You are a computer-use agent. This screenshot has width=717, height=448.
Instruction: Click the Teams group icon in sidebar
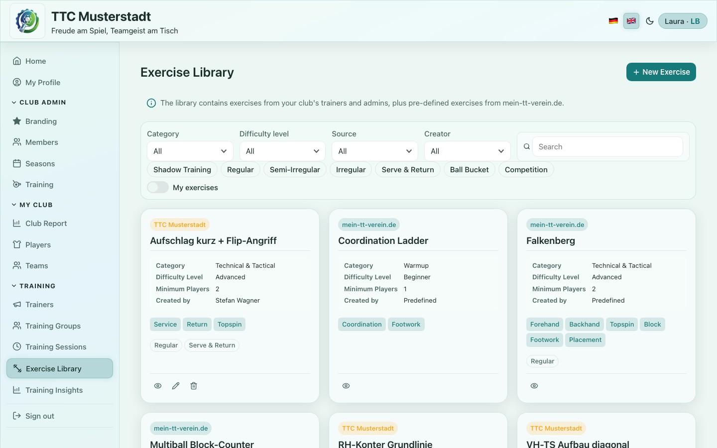17,265
